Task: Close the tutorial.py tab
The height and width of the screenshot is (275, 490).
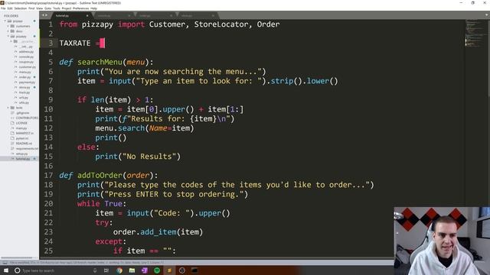Action: coord(87,15)
